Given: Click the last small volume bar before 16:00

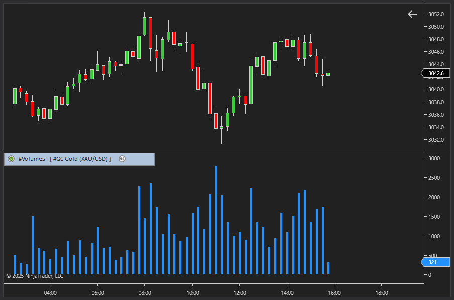Looking at the screenshot, I should coord(328,268).
